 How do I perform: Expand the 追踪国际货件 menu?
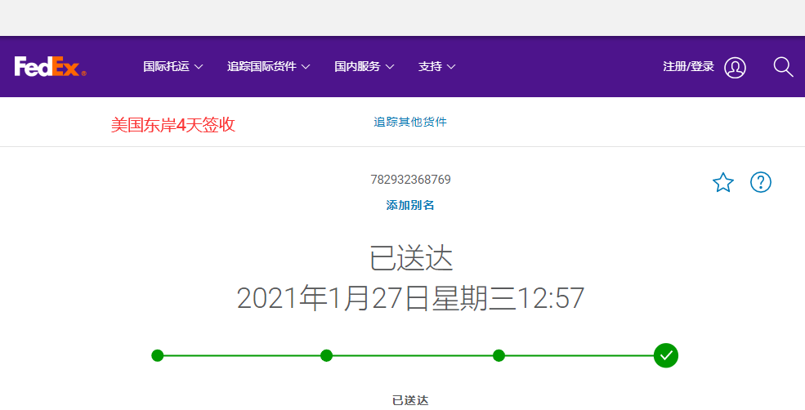269,66
